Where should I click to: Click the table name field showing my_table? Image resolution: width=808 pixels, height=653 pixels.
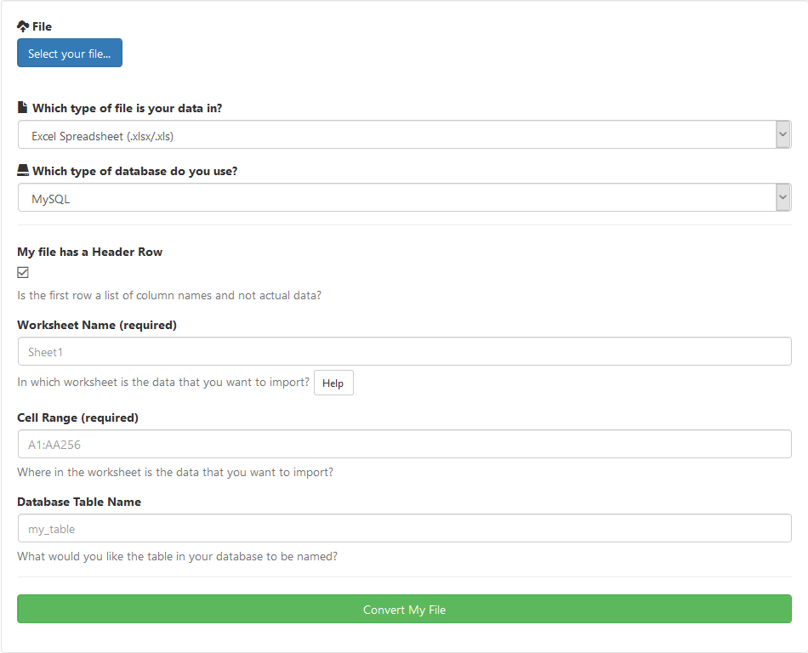pyautogui.click(x=404, y=529)
